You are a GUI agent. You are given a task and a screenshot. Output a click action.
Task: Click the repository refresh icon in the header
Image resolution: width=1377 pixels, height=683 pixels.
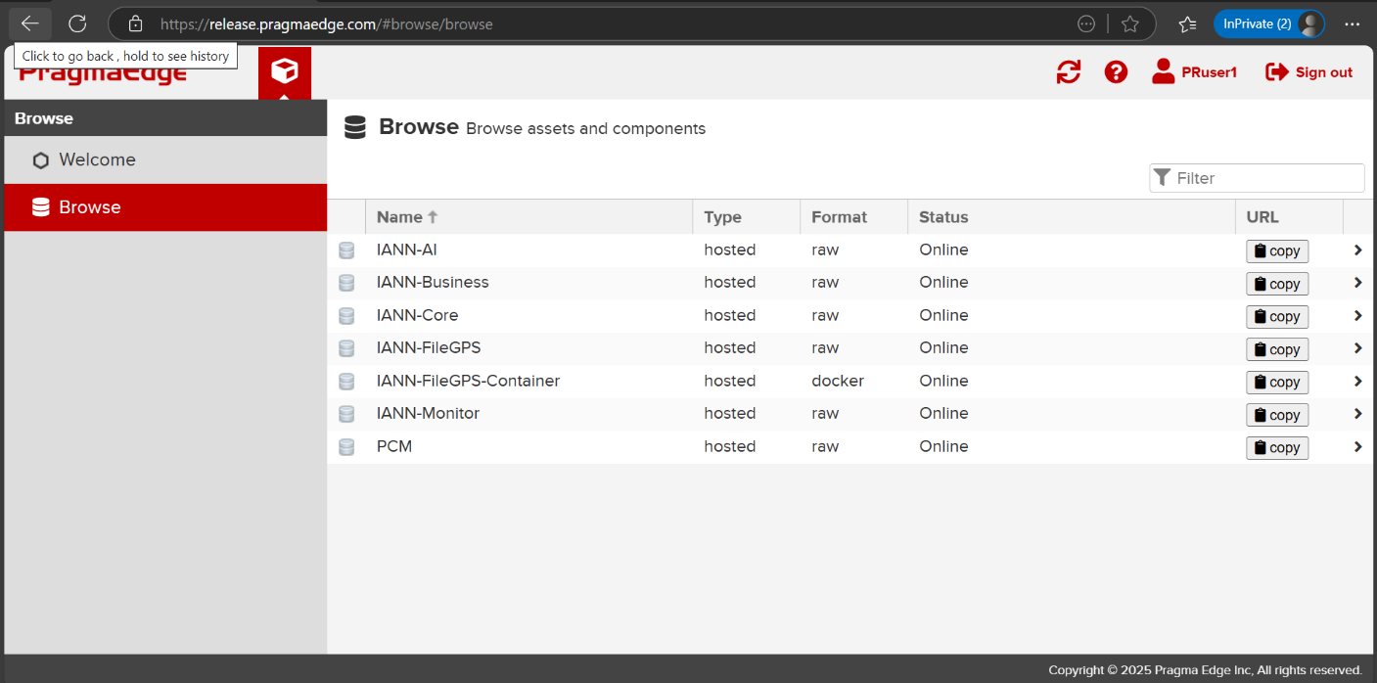click(1069, 71)
